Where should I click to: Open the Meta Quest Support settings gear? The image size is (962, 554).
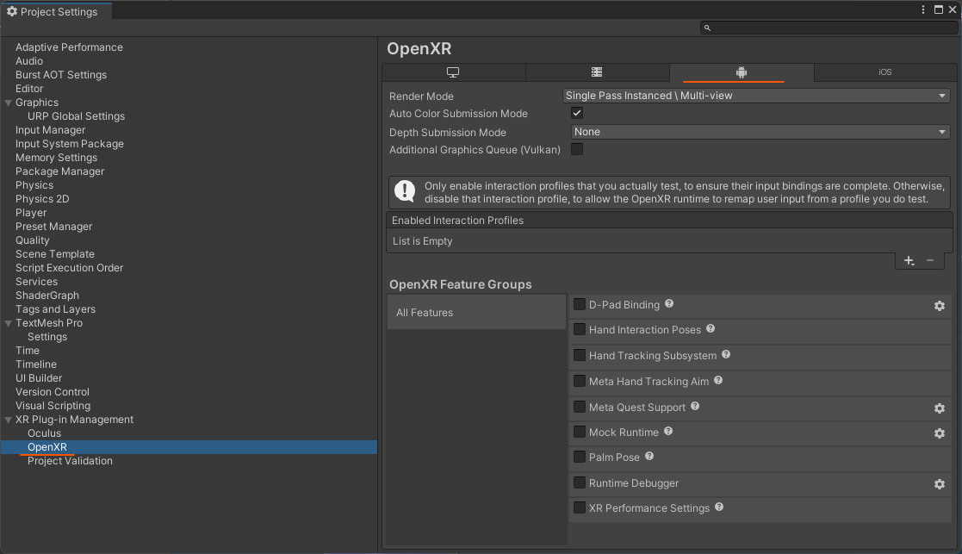coord(940,408)
